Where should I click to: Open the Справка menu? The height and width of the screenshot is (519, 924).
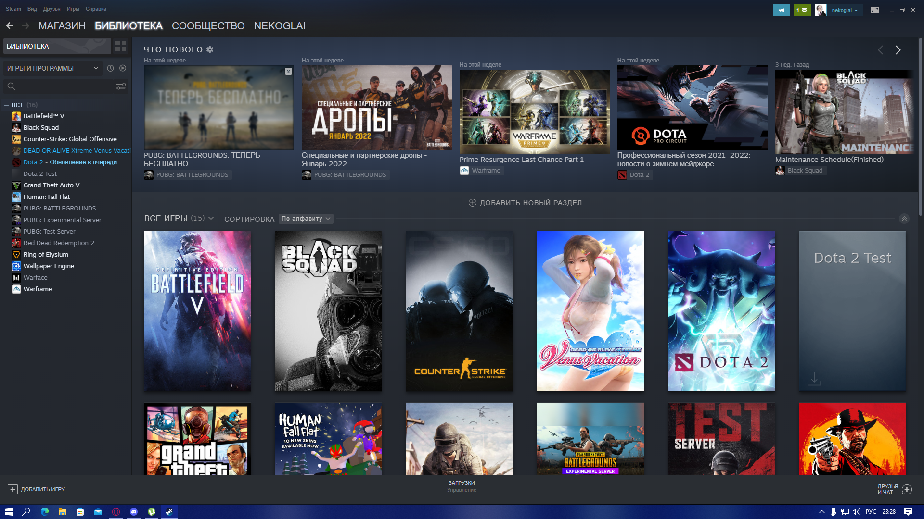click(96, 9)
